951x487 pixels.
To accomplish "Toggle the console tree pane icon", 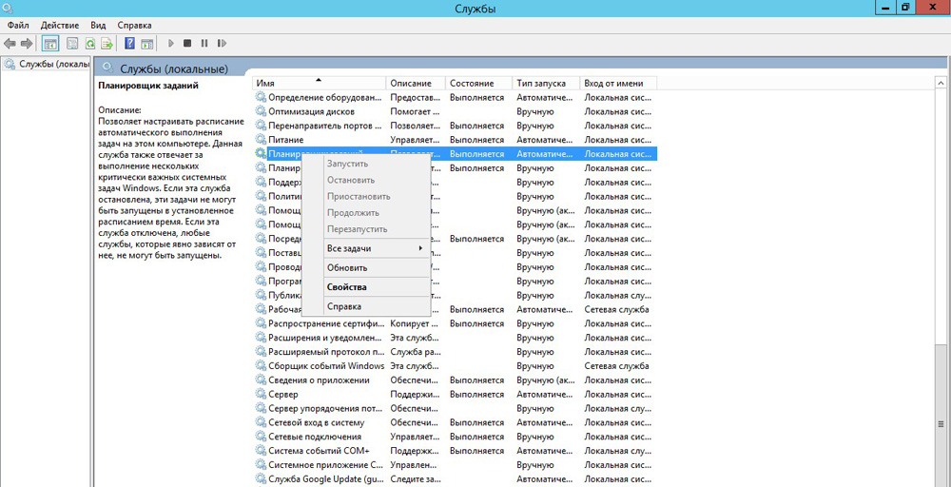I will tap(50, 44).
